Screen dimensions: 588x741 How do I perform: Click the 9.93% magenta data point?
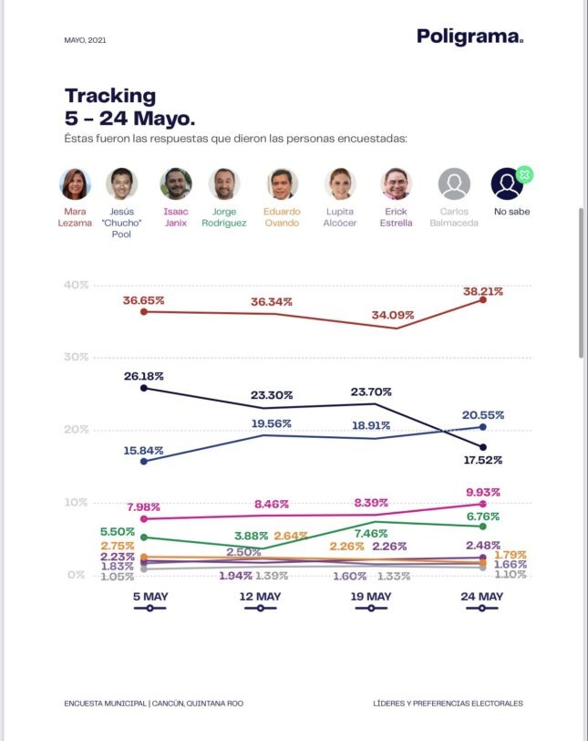coord(482,504)
